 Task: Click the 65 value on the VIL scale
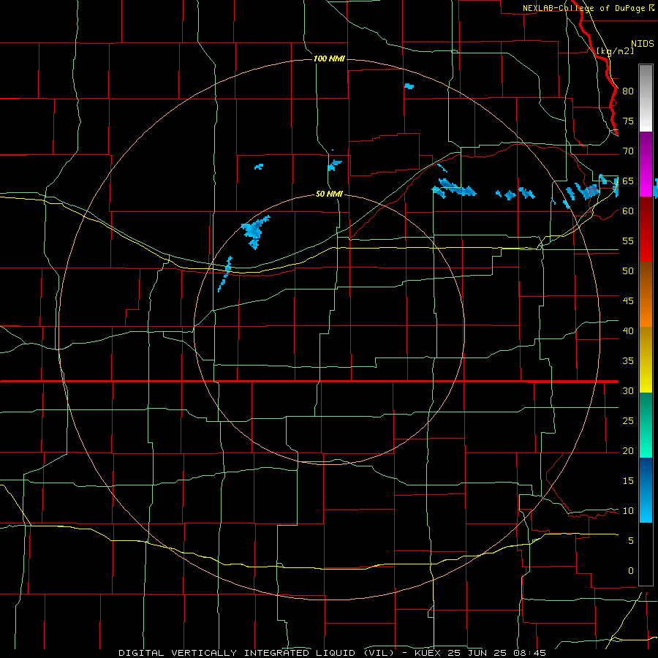click(x=628, y=181)
